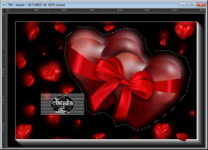Click the claudia watermark logo on canvas

[62, 104]
